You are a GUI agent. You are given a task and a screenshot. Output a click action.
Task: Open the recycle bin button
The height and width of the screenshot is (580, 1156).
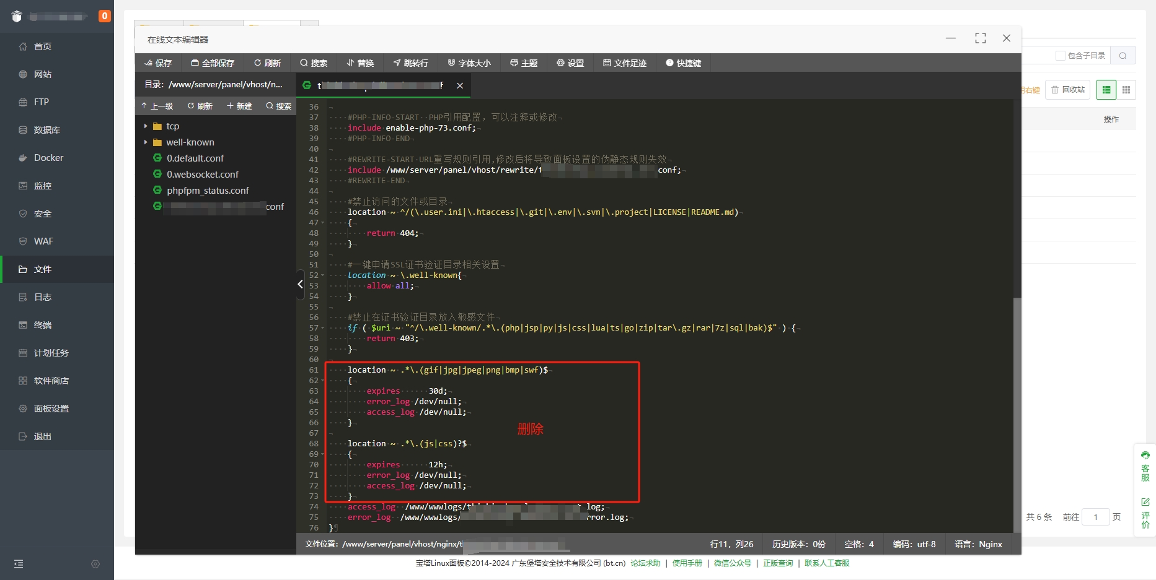1067,90
